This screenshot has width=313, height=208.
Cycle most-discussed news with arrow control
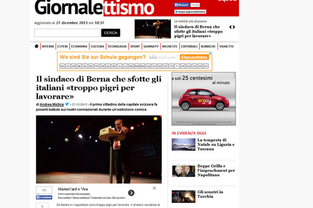[x=232, y=27]
